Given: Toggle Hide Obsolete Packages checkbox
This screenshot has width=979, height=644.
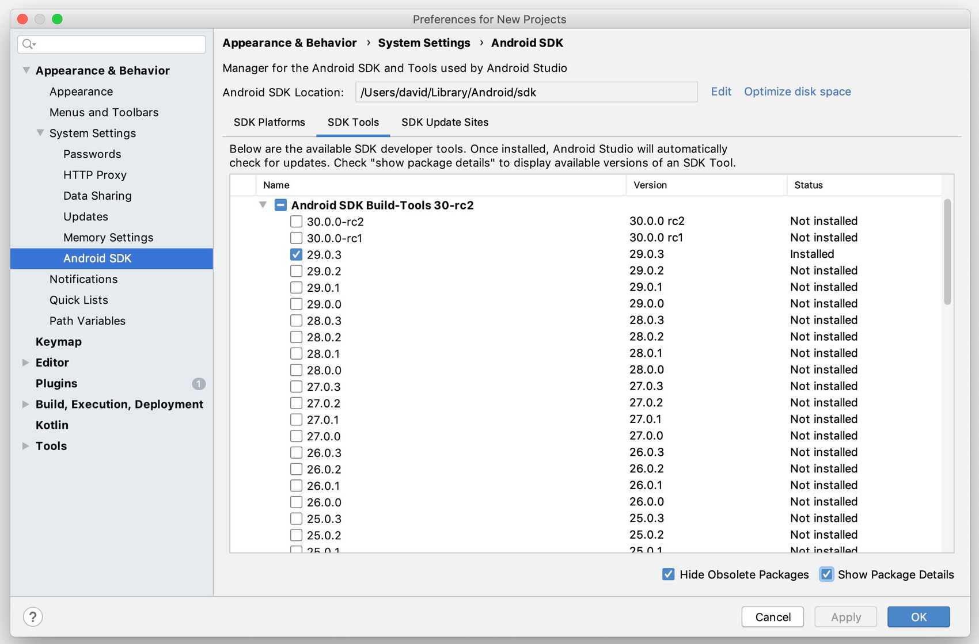Looking at the screenshot, I should click(668, 574).
